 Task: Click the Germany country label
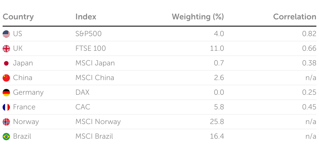click(28, 93)
